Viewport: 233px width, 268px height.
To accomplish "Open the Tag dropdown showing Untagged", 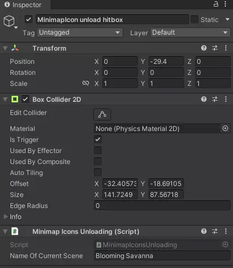I will click(x=80, y=32).
